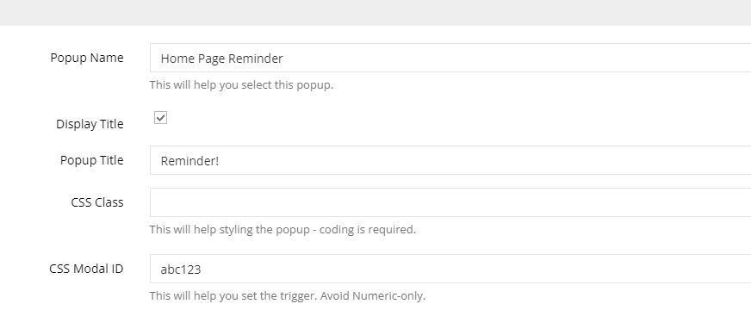Click hint "This will help you select this popup"

(241, 85)
